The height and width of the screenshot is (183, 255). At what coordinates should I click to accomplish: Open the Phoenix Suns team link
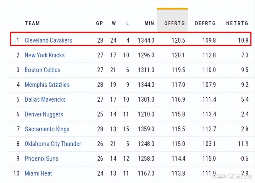(41, 158)
